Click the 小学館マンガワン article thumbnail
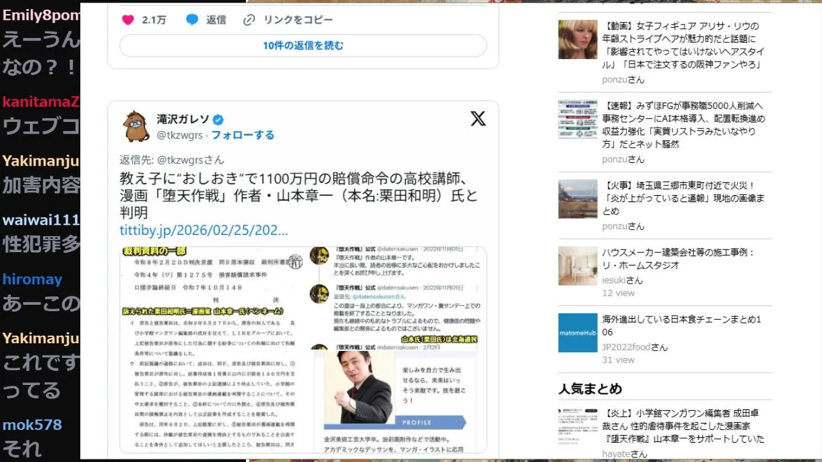The width and height of the screenshot is (822, 462). (577, 426)
